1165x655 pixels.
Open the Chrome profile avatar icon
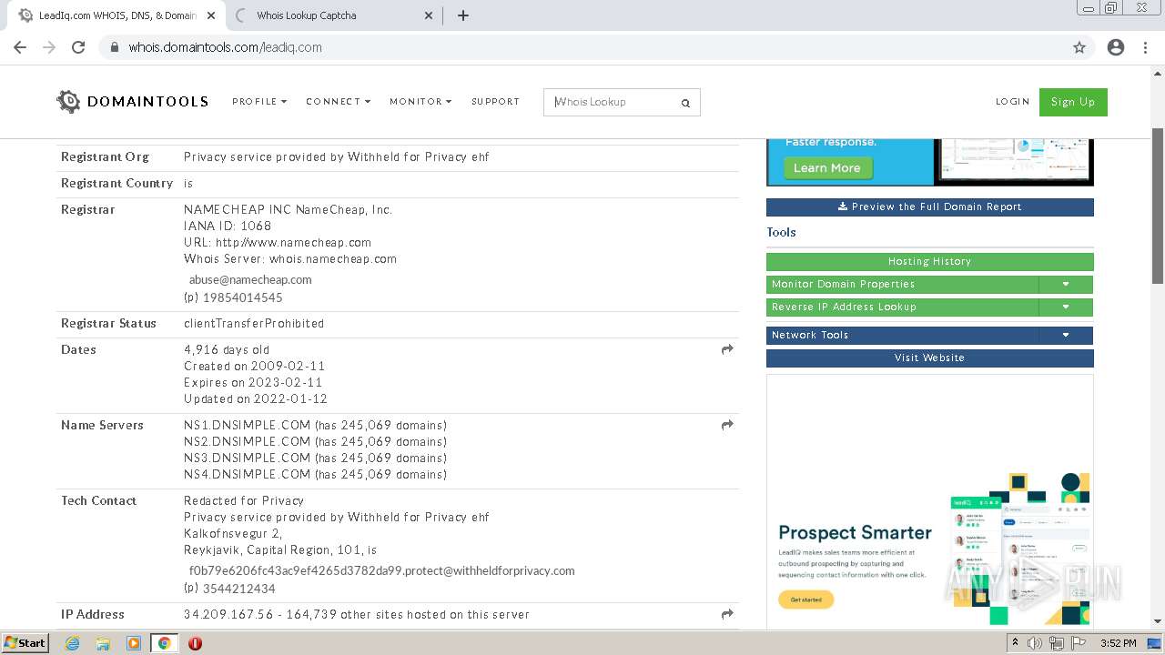(1116, 47)
